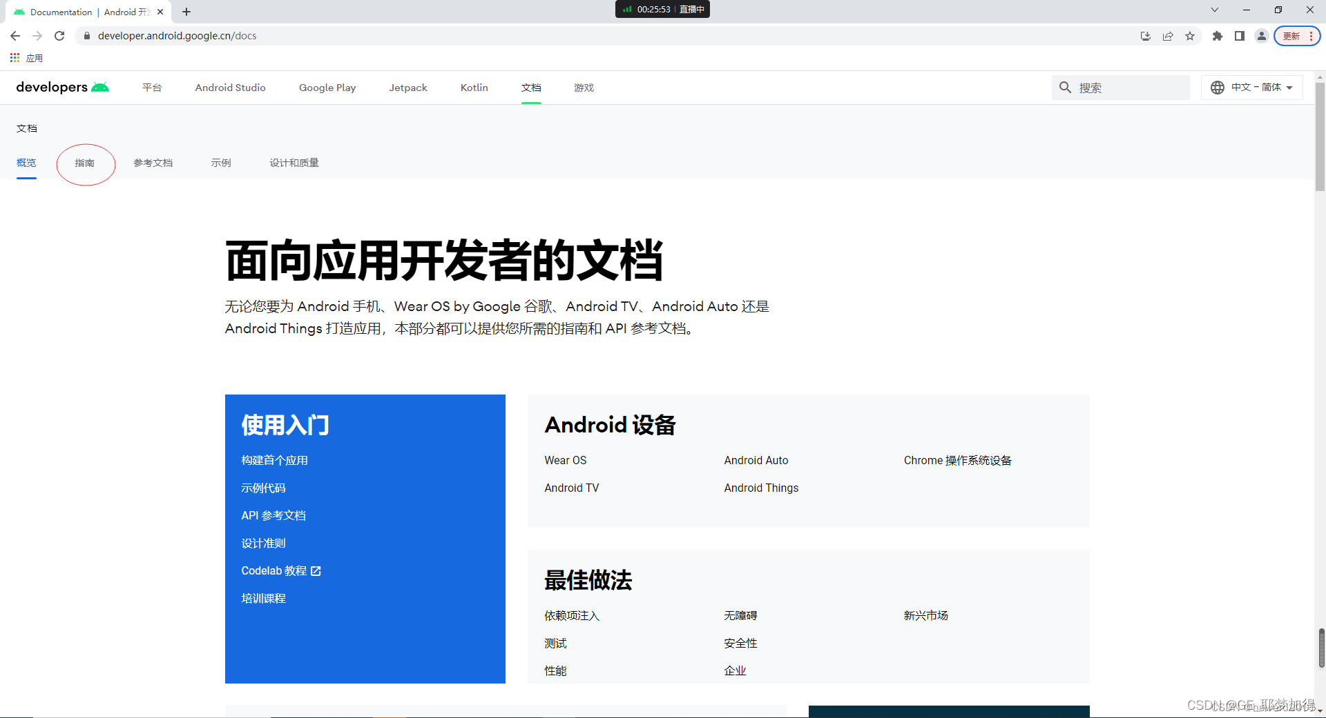
Task: Open the 性能 link
Action: pos(555,670)
